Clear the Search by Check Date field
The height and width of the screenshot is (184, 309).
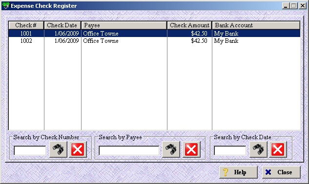[x=278, y=149]
